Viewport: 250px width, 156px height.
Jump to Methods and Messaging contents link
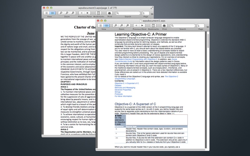click(125, 88)
